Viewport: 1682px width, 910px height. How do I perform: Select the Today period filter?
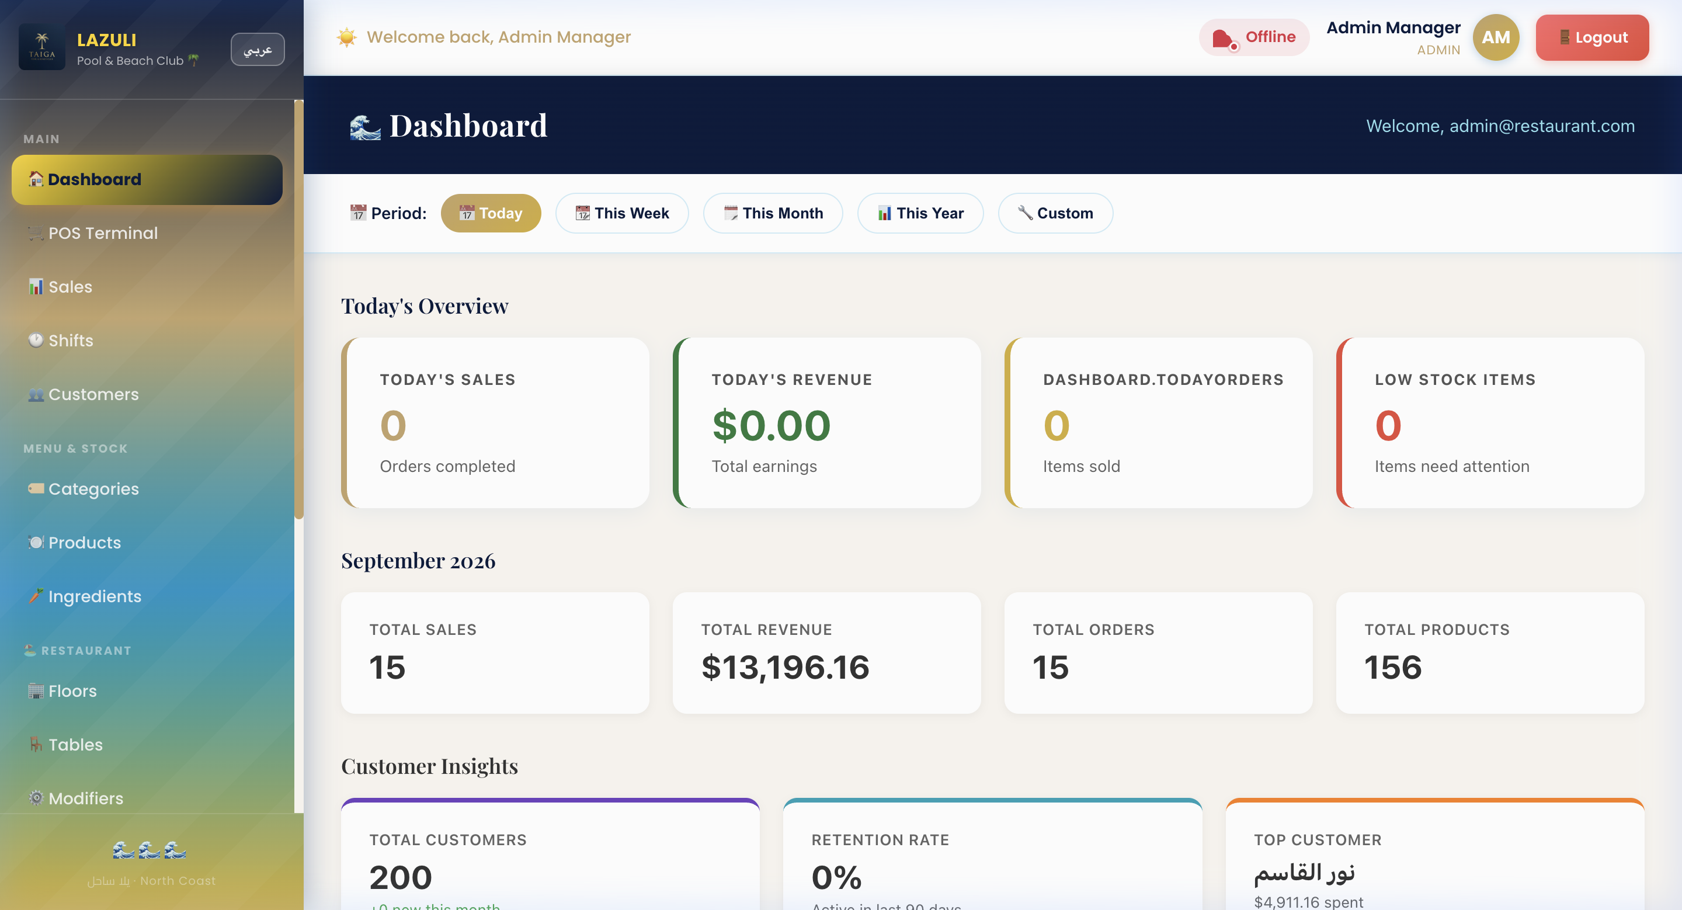coord(491,213)
